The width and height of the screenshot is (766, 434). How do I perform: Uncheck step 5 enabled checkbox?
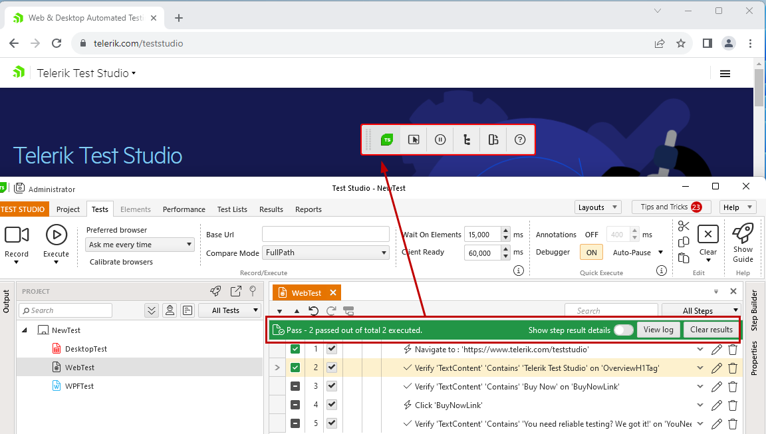tap(332, 423)
